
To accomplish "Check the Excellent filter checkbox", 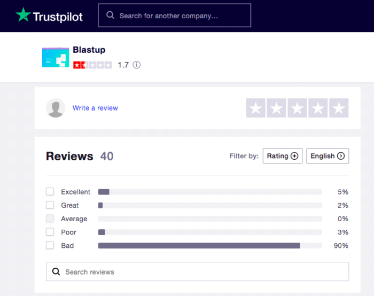I will (50, 191).
